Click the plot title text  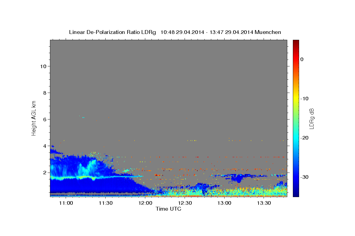175,32
